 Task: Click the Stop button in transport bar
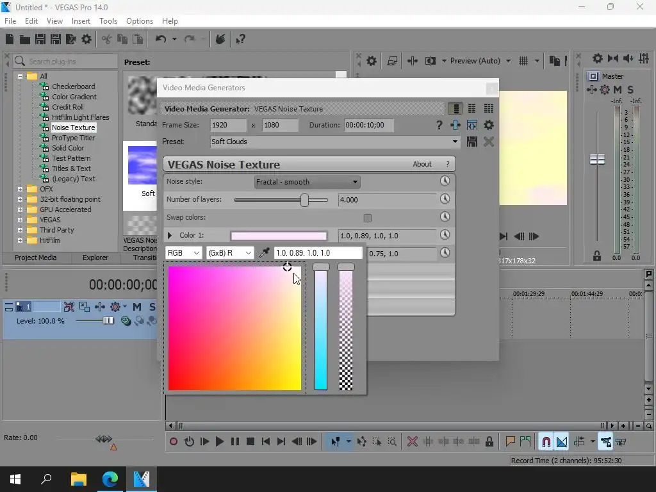250,441
